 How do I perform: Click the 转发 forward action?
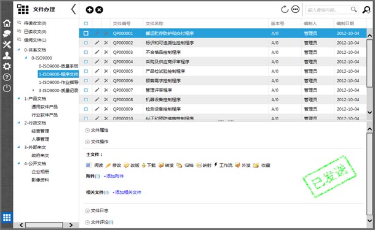pyautogui.click(x=166, y=165)
